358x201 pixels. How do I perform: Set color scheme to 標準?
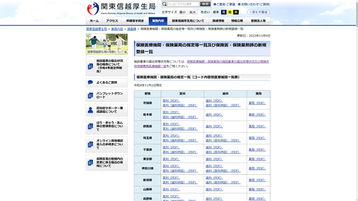[x=216, y=12]
